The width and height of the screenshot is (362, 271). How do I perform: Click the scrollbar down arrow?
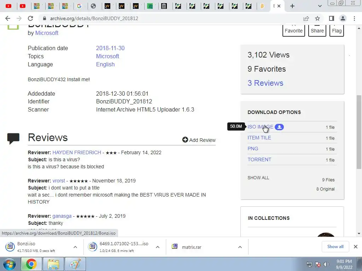(359, 234)
